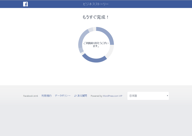Click the もうすぐ完成！ heading
This screenshot has width=192, height=136.
coord(96,17)
